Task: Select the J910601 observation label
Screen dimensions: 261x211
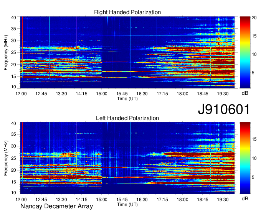Action: pyautogui.click(x=224, y=109)
